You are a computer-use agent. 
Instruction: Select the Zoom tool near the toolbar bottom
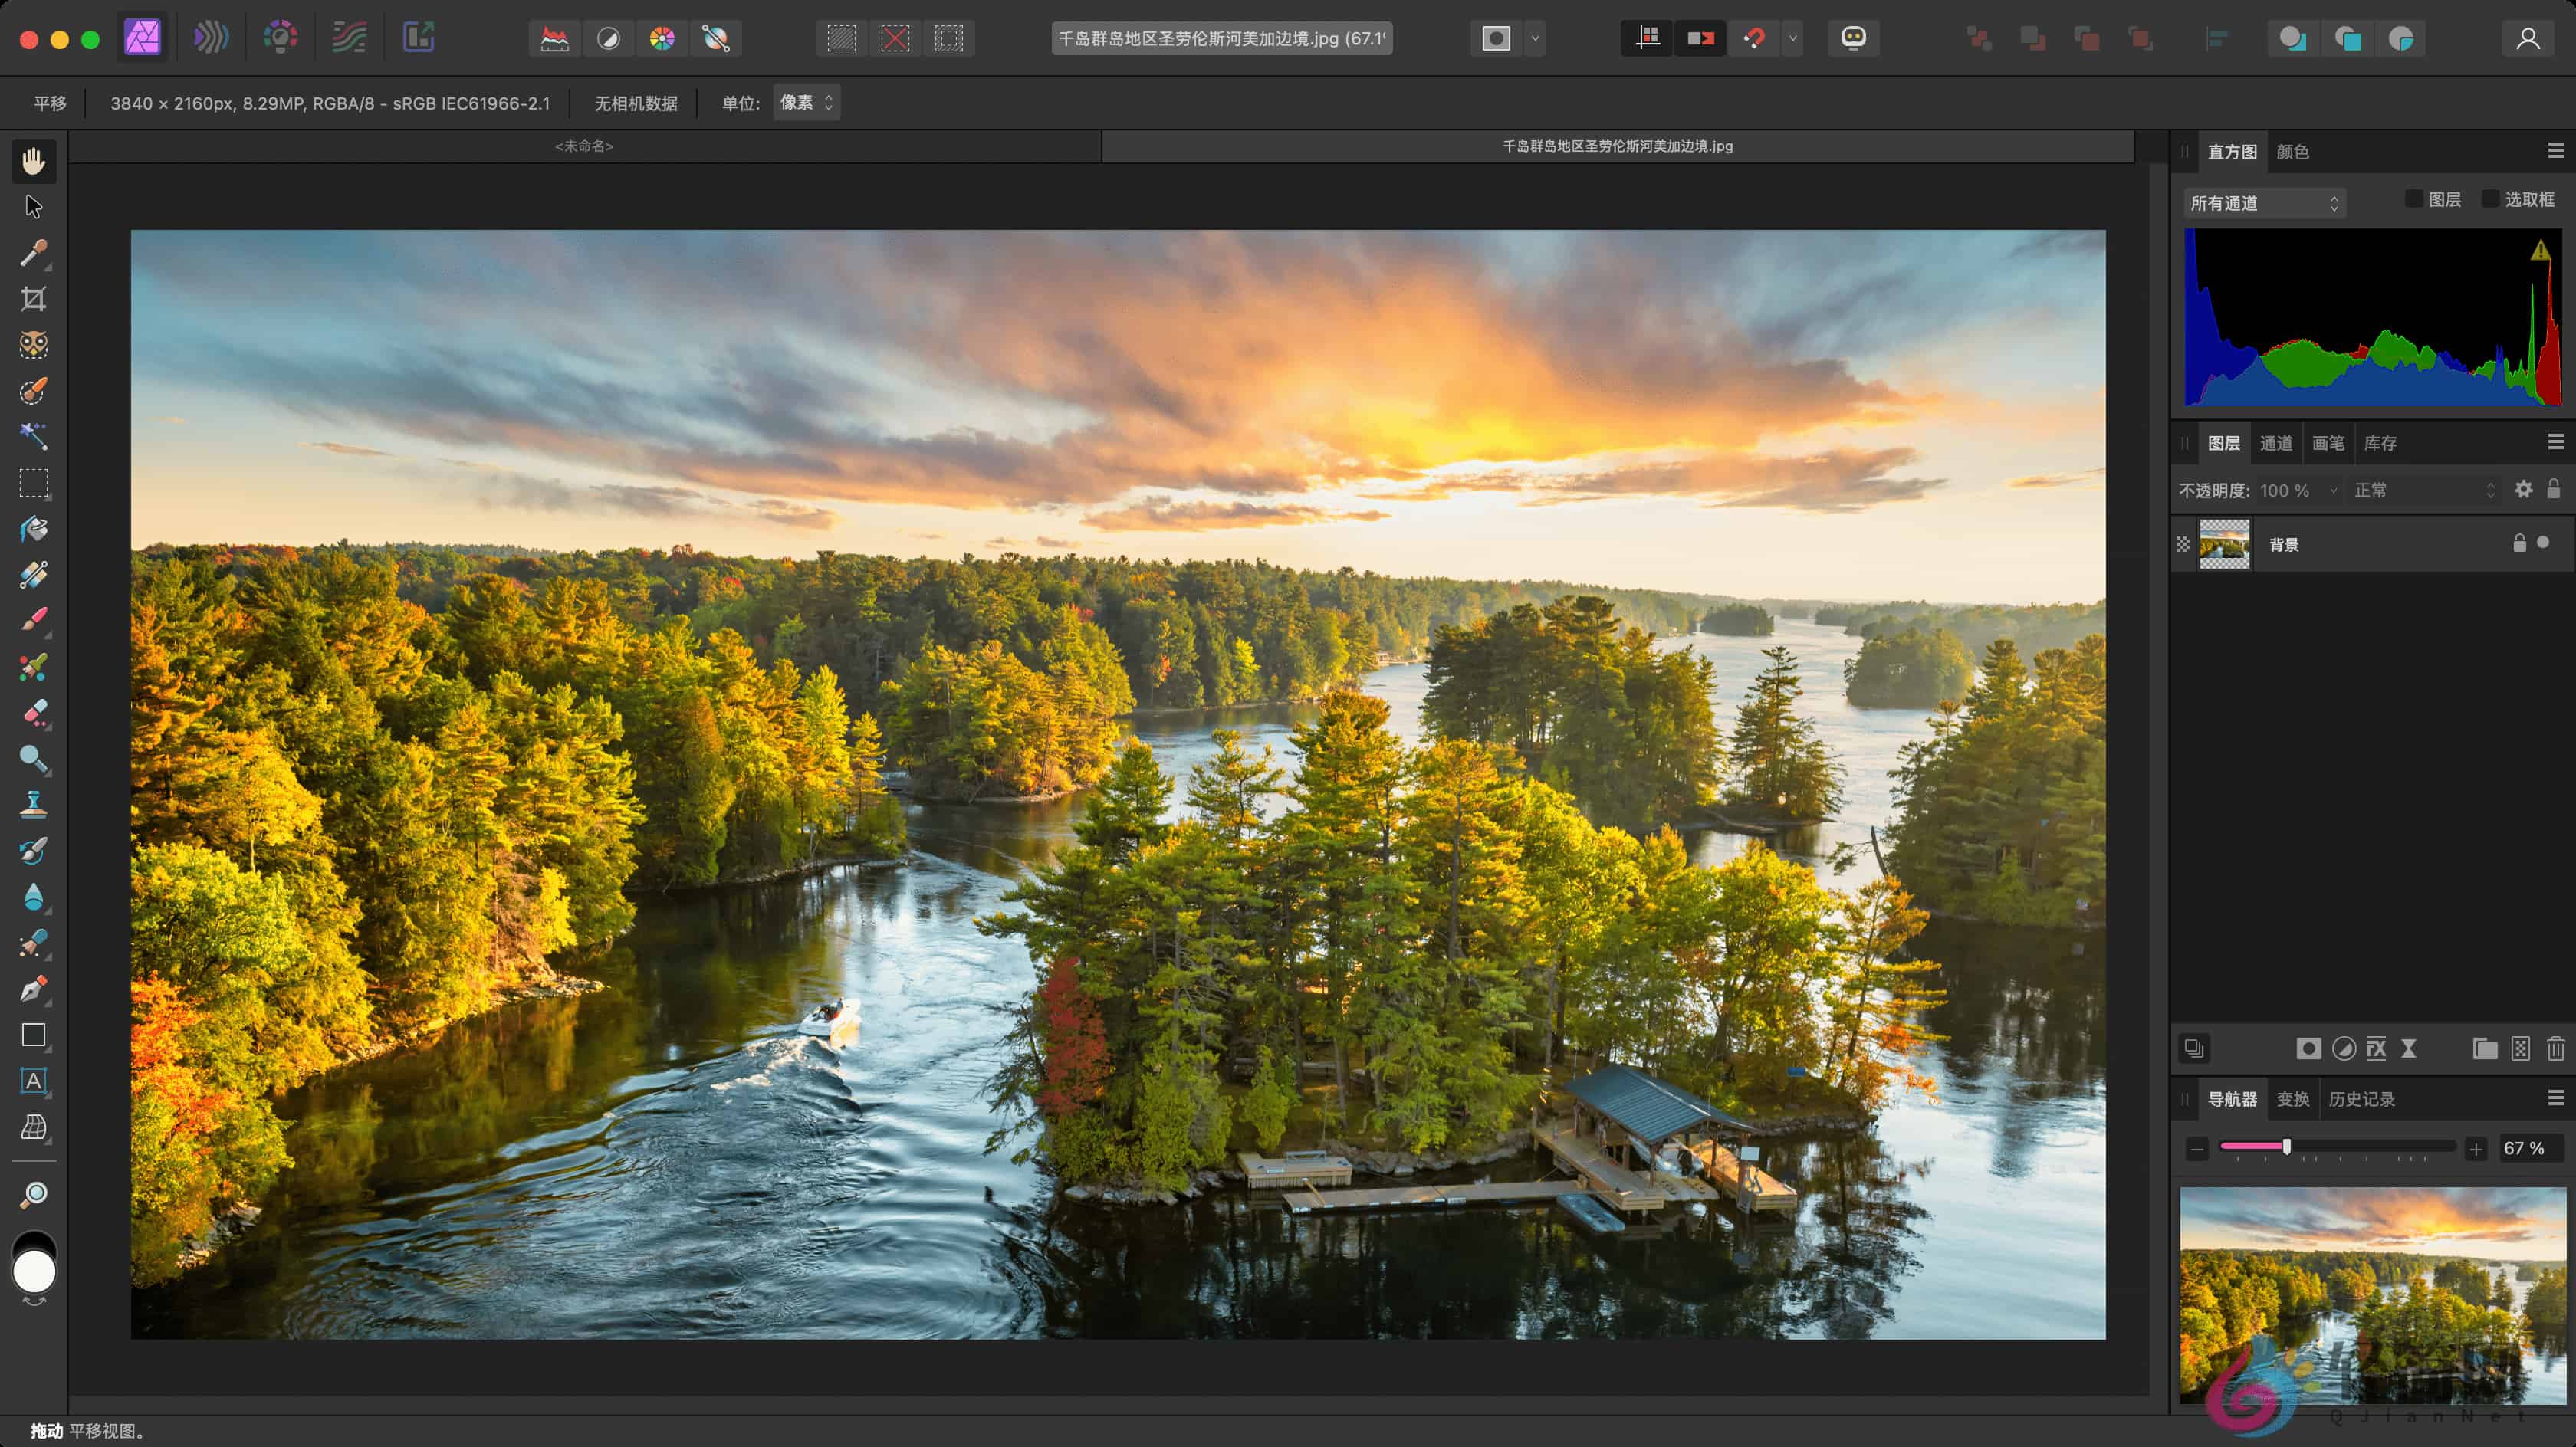pyautogui.click(x=33, y=1193)
